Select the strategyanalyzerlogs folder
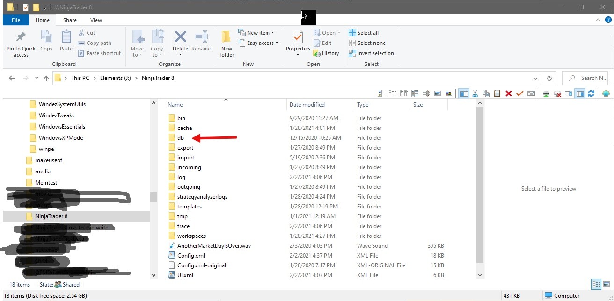This screenshot has width=614, height=301. pos(198,197)
